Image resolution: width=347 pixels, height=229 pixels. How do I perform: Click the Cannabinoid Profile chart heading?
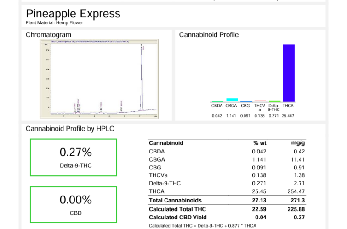coord(209,35)
